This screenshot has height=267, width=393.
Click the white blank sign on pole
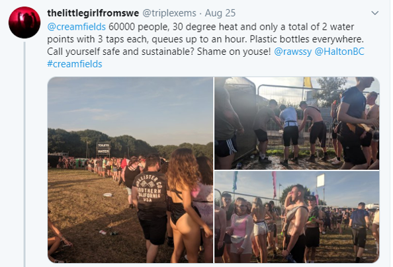[x=320, y=180]
